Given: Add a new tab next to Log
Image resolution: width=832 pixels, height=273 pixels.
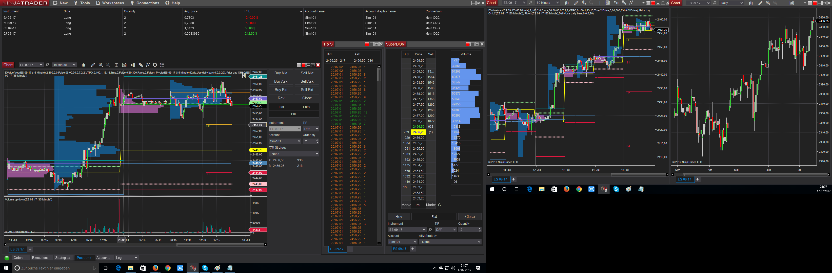Looking at the screenshot, I should [x=136, y=258].
